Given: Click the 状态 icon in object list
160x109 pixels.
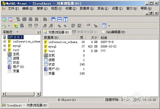Looking at the screenshot, I should click(x=46, y=64).
